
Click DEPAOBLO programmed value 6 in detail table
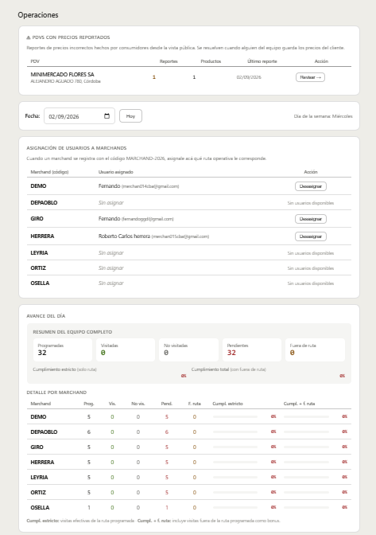[x=89, y=432]
